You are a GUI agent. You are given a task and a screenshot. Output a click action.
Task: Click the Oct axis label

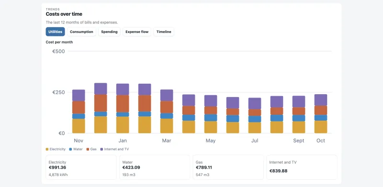[321, 141]
